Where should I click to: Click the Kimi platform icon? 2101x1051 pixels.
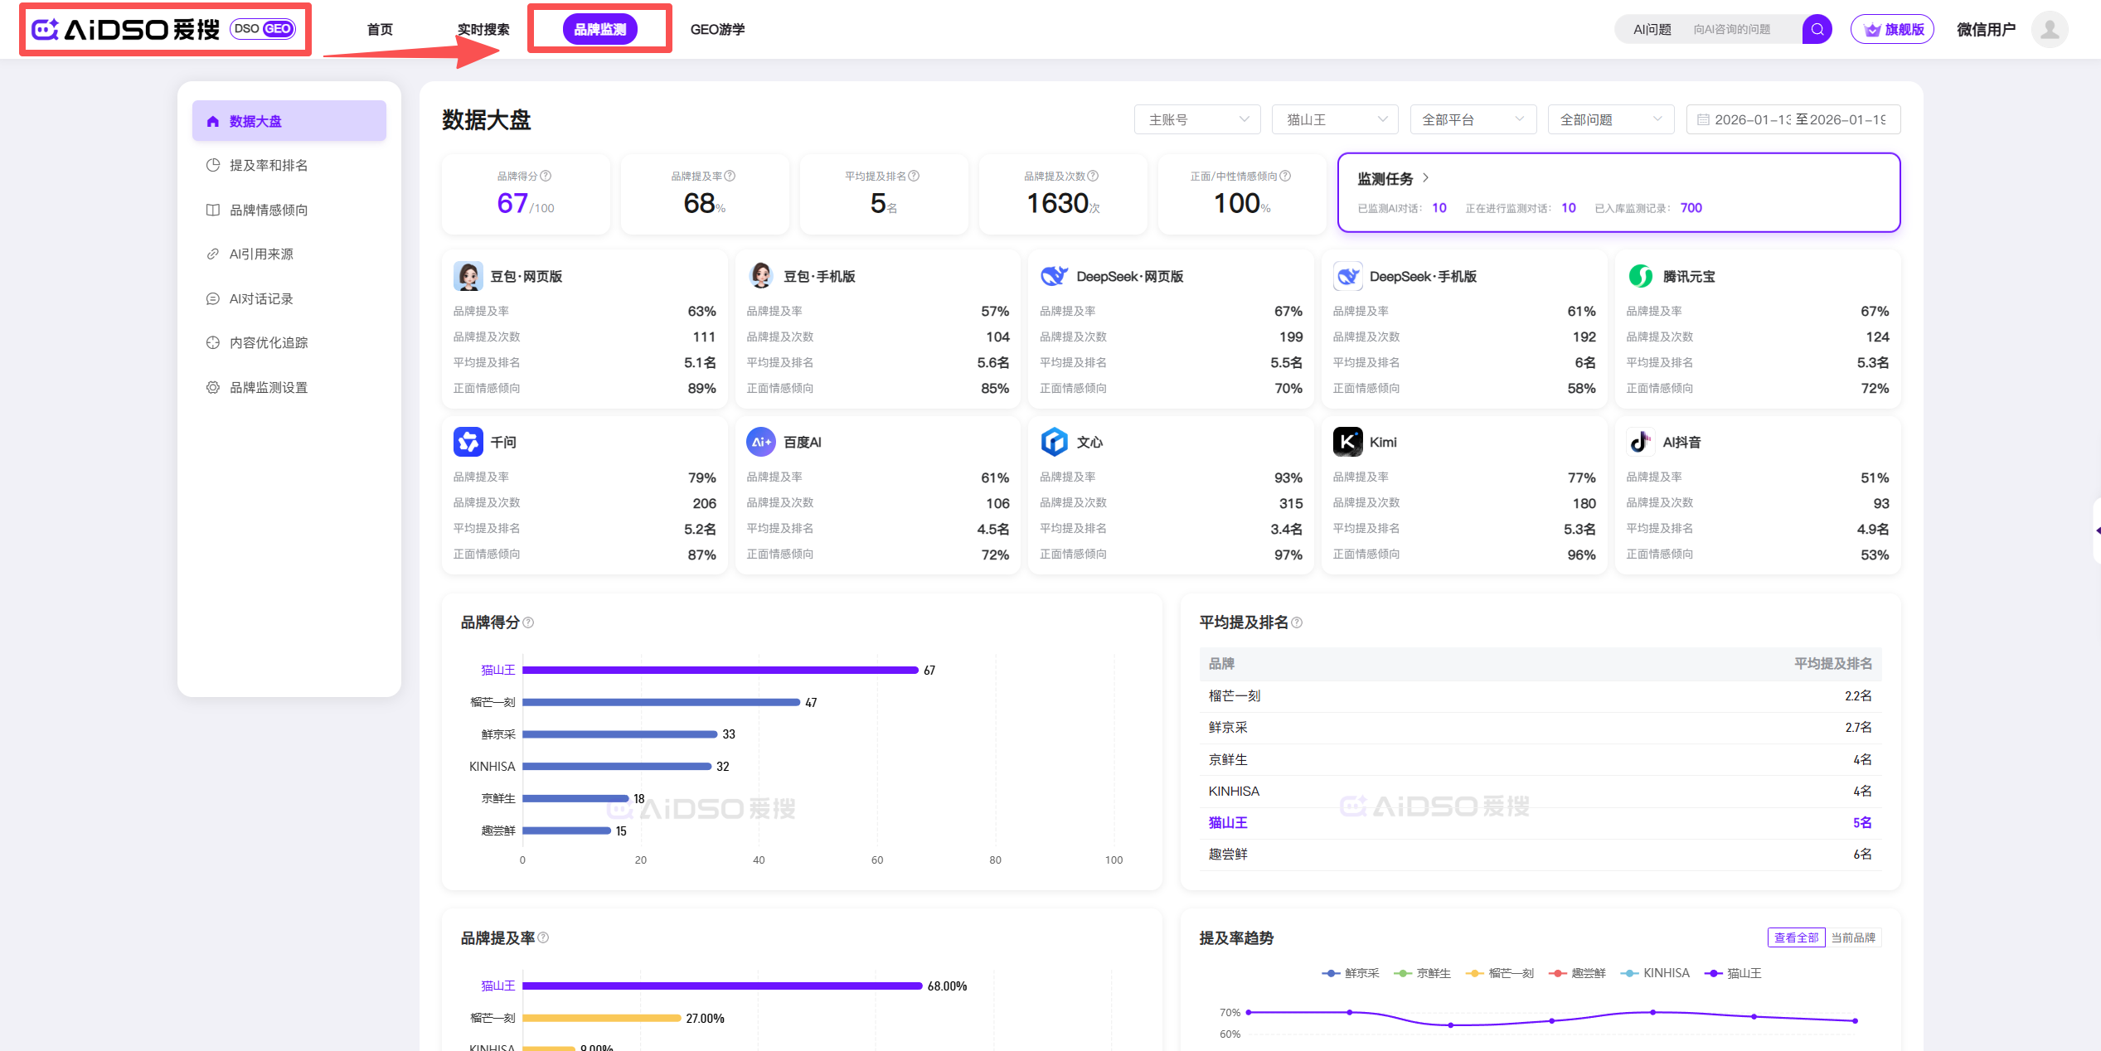(1347, 442)
